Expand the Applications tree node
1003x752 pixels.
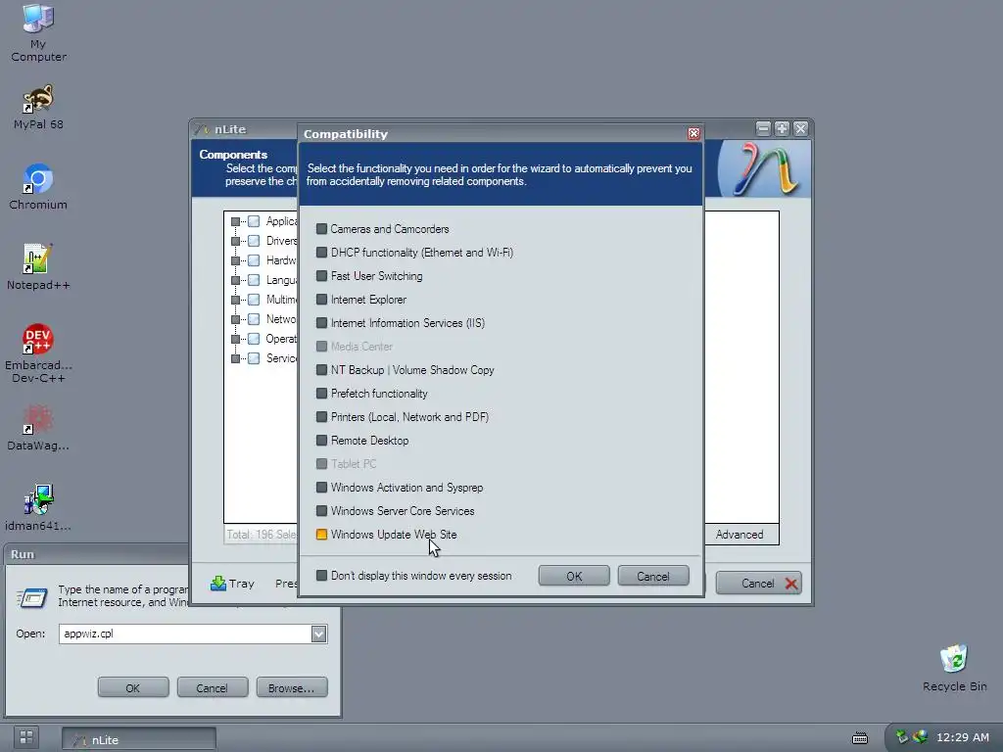[235, 221]
